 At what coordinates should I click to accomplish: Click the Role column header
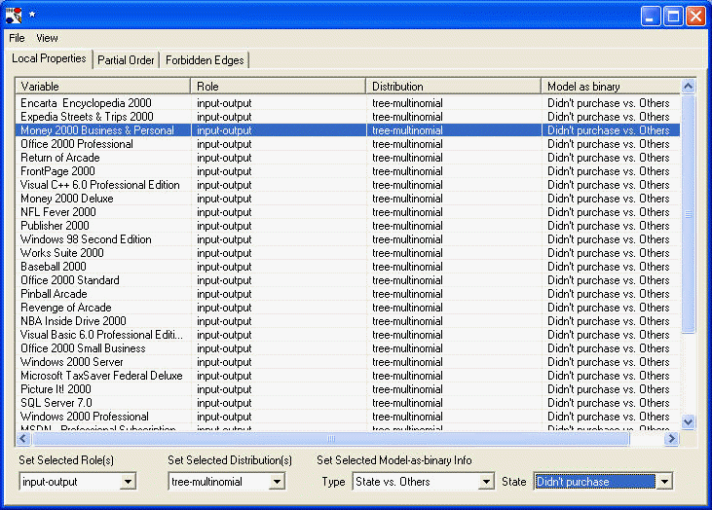click(278, 87)
